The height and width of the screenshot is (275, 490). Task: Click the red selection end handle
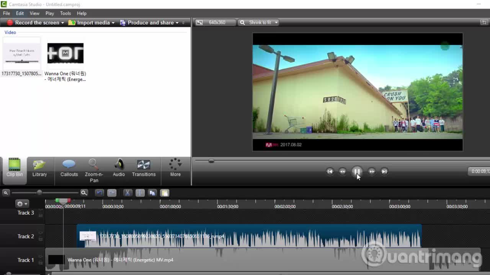coord(69,200)
